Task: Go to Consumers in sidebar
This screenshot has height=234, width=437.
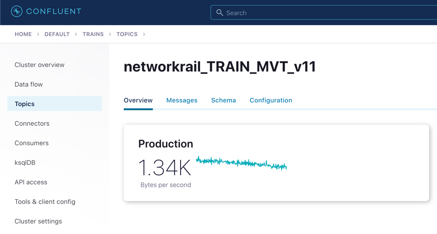Action: pyautogui.click(x=31, y=143)
